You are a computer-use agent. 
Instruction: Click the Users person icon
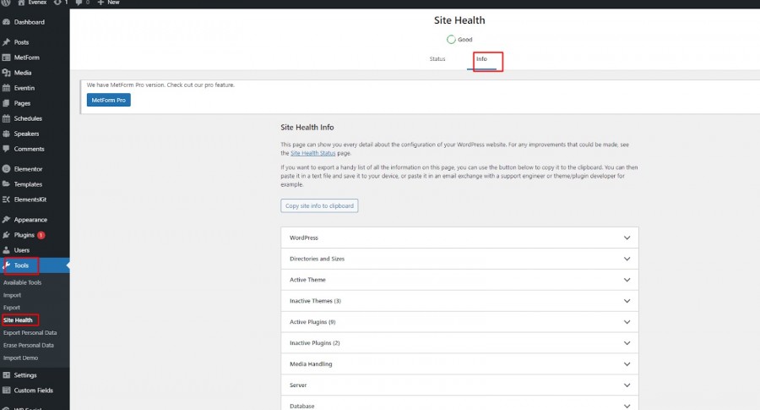[6, 250]
